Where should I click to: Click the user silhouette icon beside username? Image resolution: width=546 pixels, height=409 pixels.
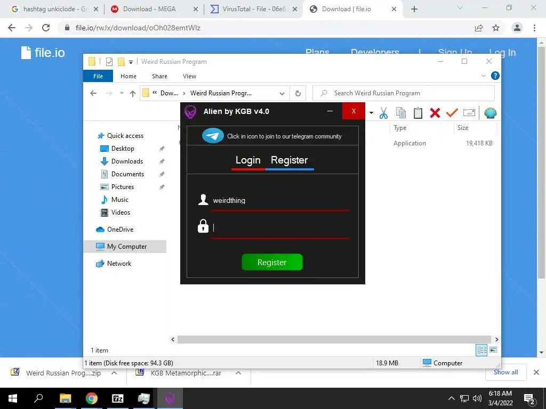203,200
